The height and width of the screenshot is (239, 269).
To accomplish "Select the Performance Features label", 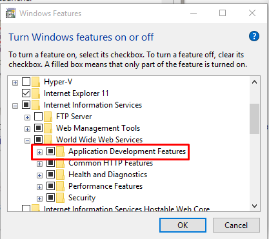I will click(x=105, y=186).
